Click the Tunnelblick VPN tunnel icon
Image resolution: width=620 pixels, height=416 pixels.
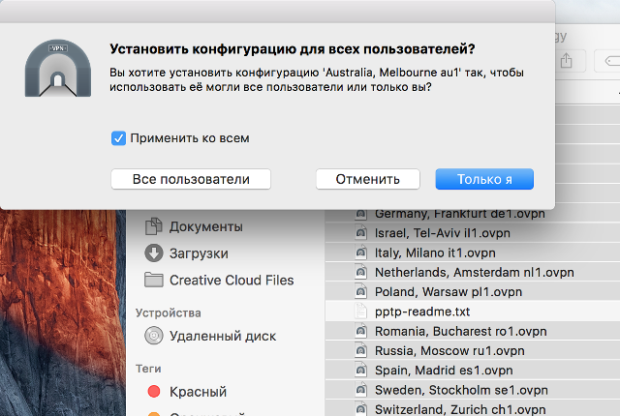point(58,68)
